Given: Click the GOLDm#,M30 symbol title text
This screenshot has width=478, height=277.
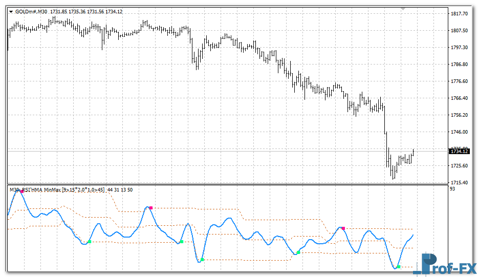Looking at the screenshot, I should (x=31, y=12).
